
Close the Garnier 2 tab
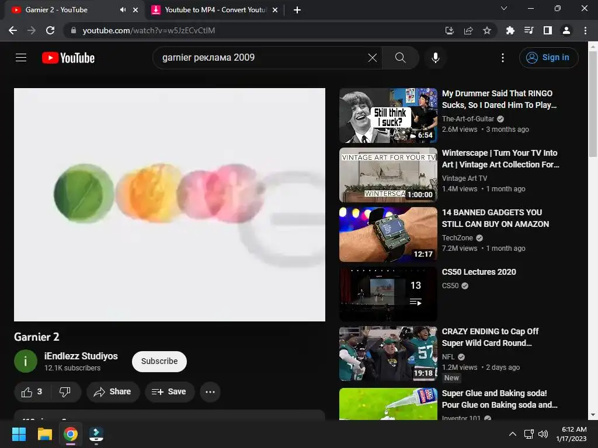click(135, 10)
